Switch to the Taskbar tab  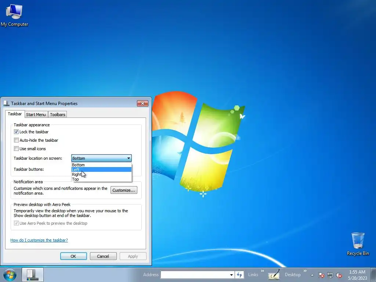pyautogui.click(x=15, y=114)
